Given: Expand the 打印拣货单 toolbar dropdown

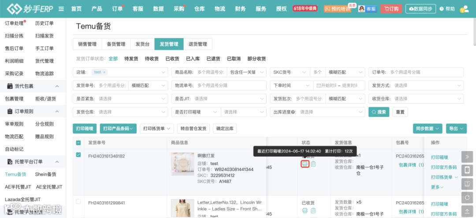Looking at the screenshot, I should pyautogui.click(x=157, y=128).
